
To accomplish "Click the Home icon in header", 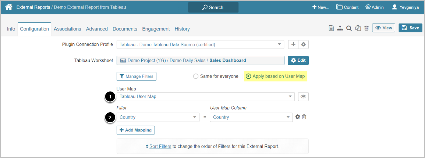I will point(8,7).
